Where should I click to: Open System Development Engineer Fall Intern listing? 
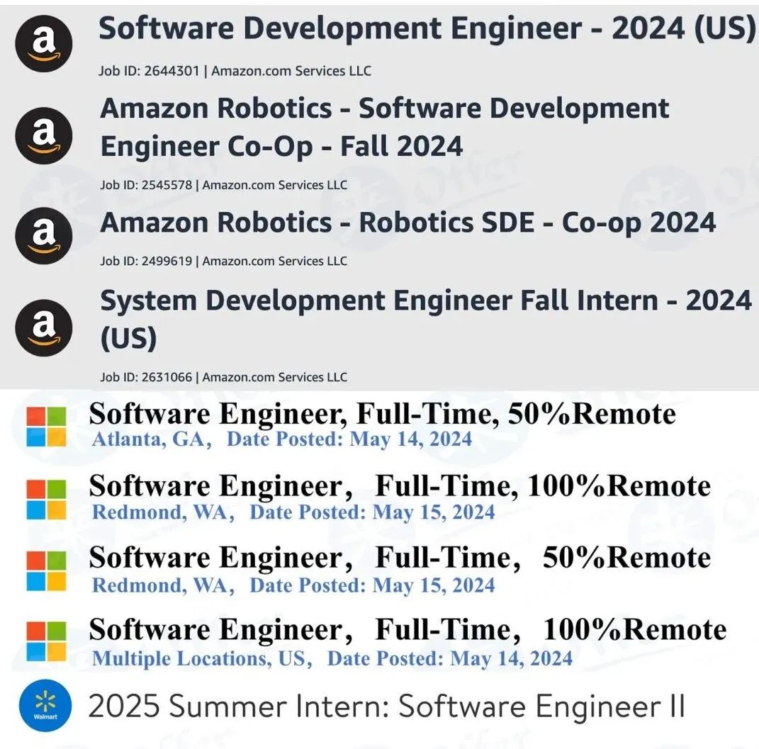pyautogui.click(x=426, y=319)
